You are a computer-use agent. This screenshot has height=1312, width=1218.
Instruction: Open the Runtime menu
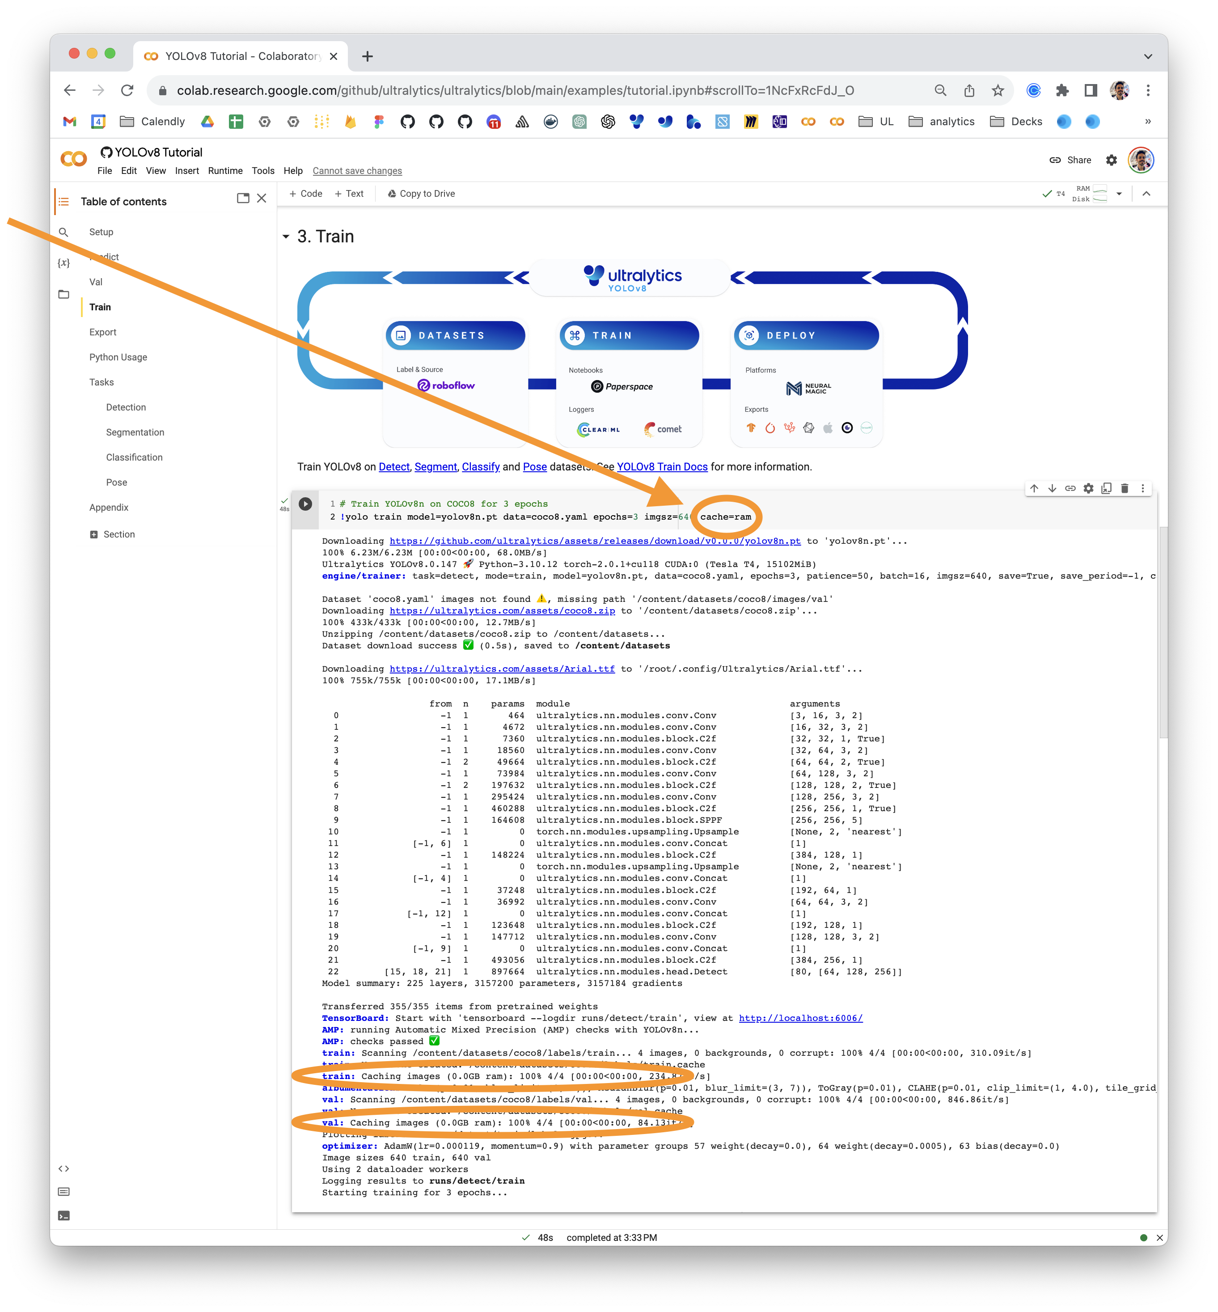point(225,171)
